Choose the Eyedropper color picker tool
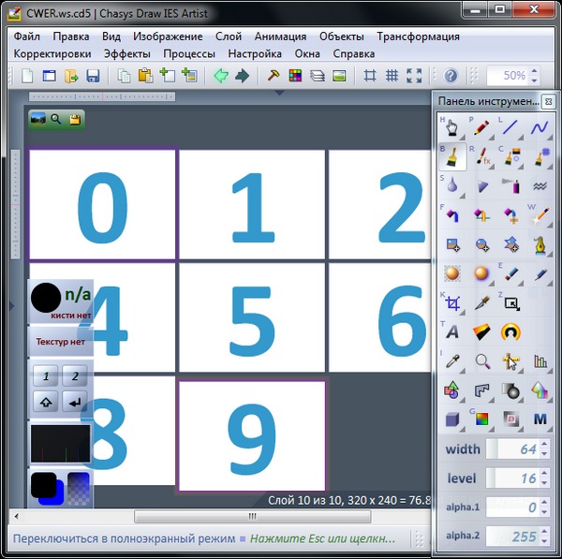562x559 pixels. (452, 360)
